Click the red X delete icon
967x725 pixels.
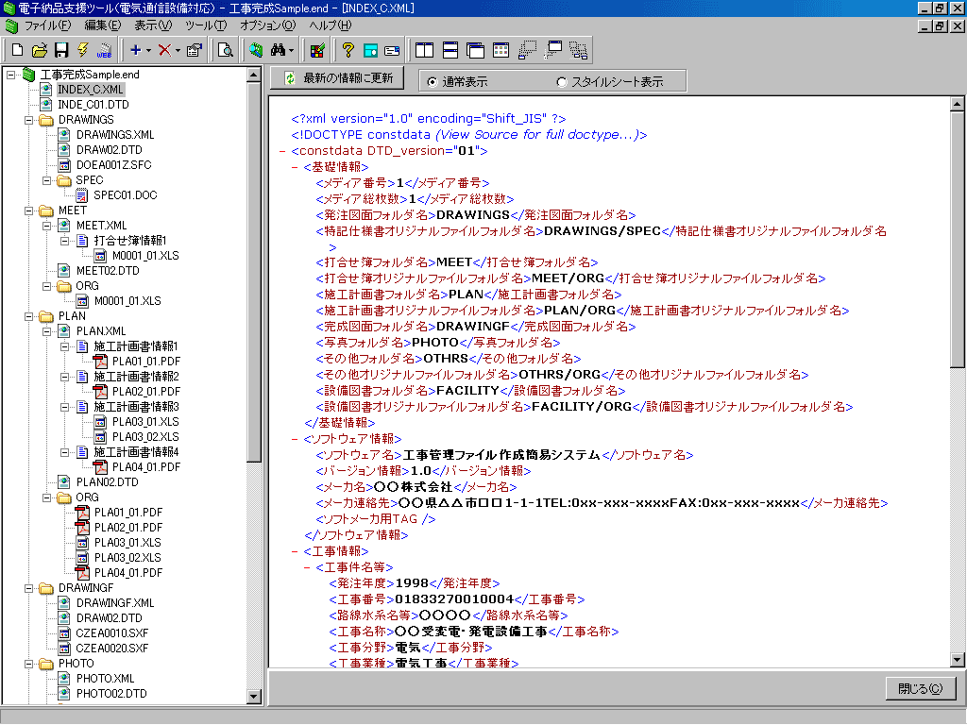[x=164, y=50]
